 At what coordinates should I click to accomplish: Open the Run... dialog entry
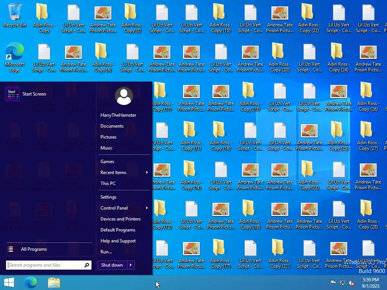(x=106, y=252)
